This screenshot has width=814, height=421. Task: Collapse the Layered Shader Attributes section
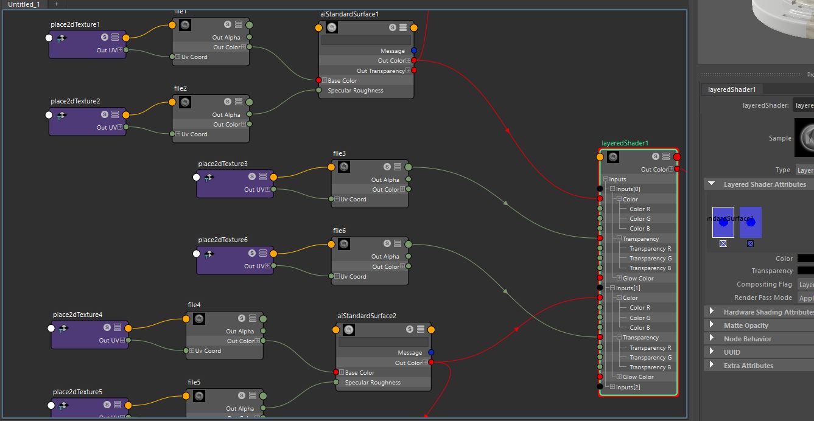(710, 184)
